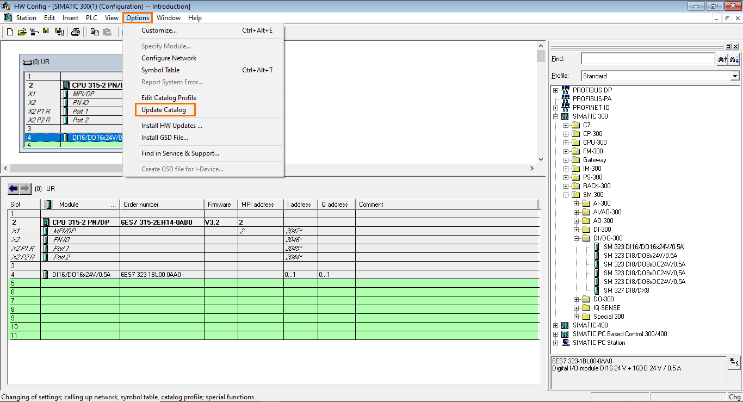Click the Firmware column header
743x402 pixels.
point(220,205)
